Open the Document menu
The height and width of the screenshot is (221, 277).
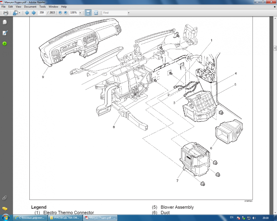30,7
